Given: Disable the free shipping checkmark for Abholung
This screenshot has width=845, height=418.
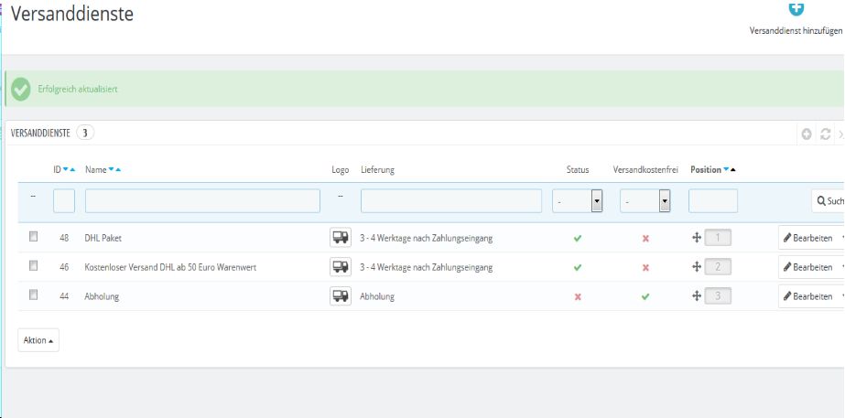Looking at the screenshot, I should pos(645,296).
